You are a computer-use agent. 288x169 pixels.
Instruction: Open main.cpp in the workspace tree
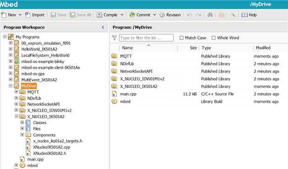point(35,159)
